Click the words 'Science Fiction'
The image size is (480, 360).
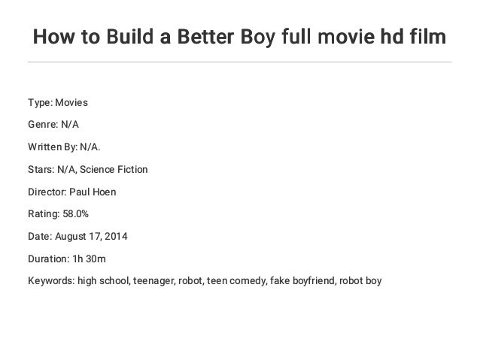point(114,169)
